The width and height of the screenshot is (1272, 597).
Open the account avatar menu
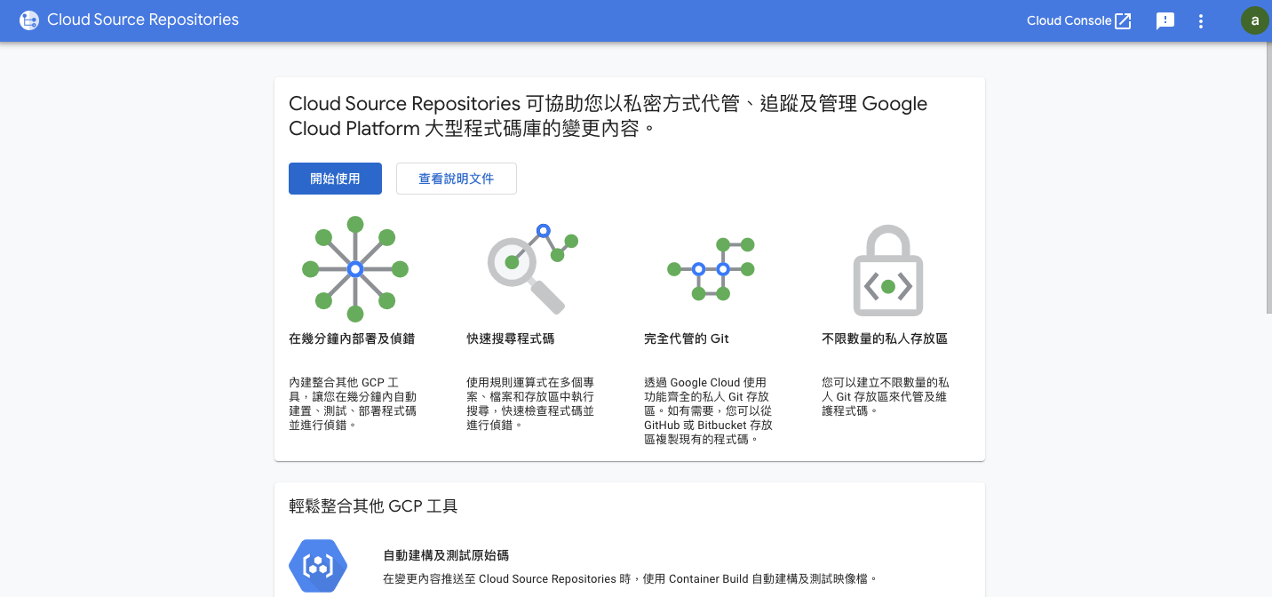1254,20
